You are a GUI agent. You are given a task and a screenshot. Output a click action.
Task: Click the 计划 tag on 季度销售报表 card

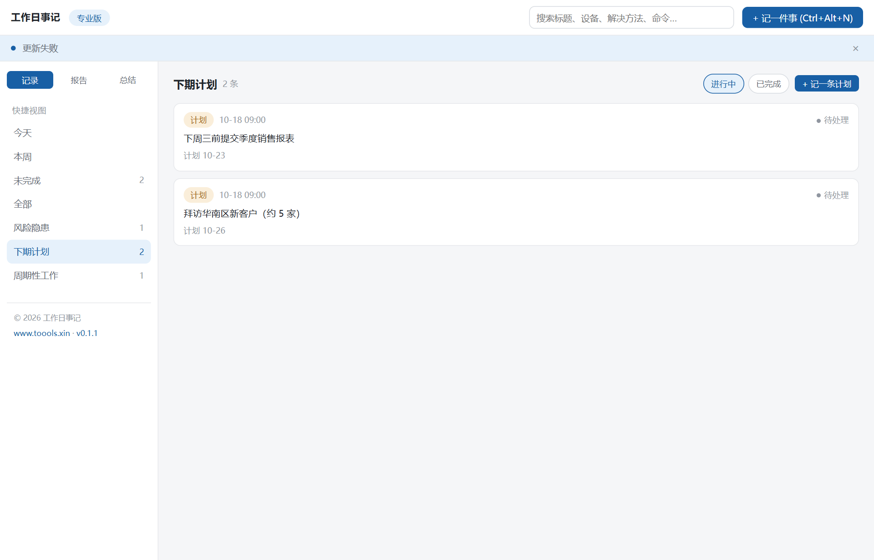pos(198,120)
